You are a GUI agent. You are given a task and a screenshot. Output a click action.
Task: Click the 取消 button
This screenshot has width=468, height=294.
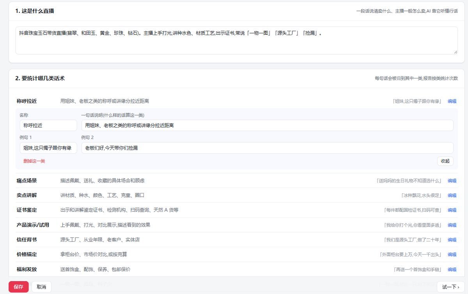pos(41,287)
